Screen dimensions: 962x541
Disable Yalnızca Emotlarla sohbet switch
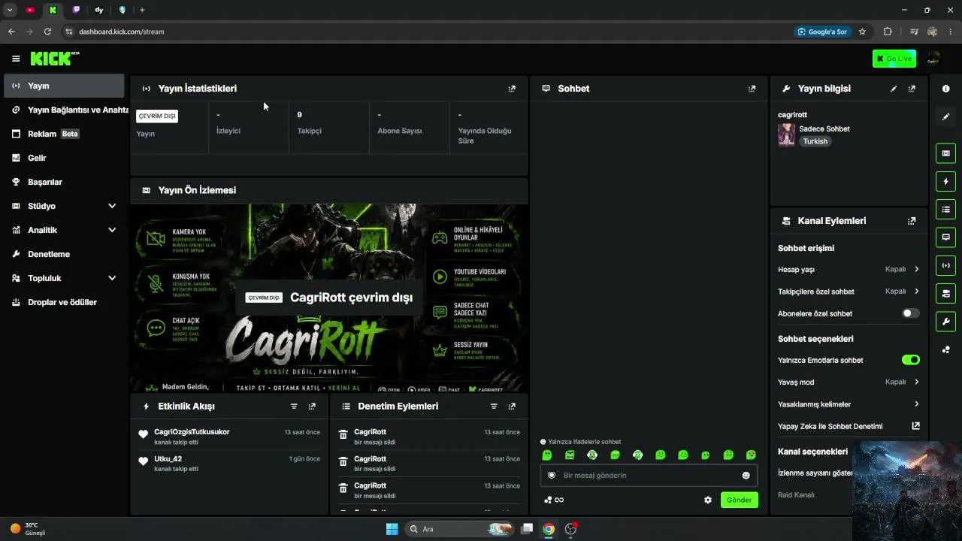[910, 360]
